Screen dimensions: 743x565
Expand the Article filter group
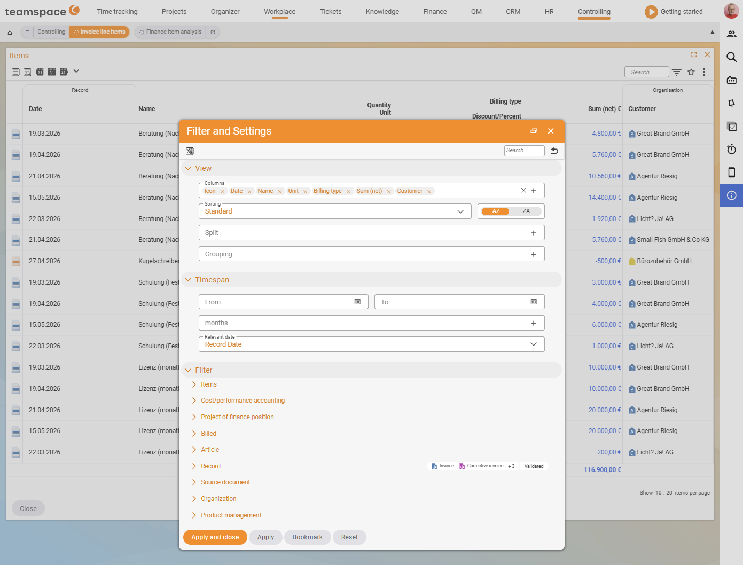click(194, 450)
